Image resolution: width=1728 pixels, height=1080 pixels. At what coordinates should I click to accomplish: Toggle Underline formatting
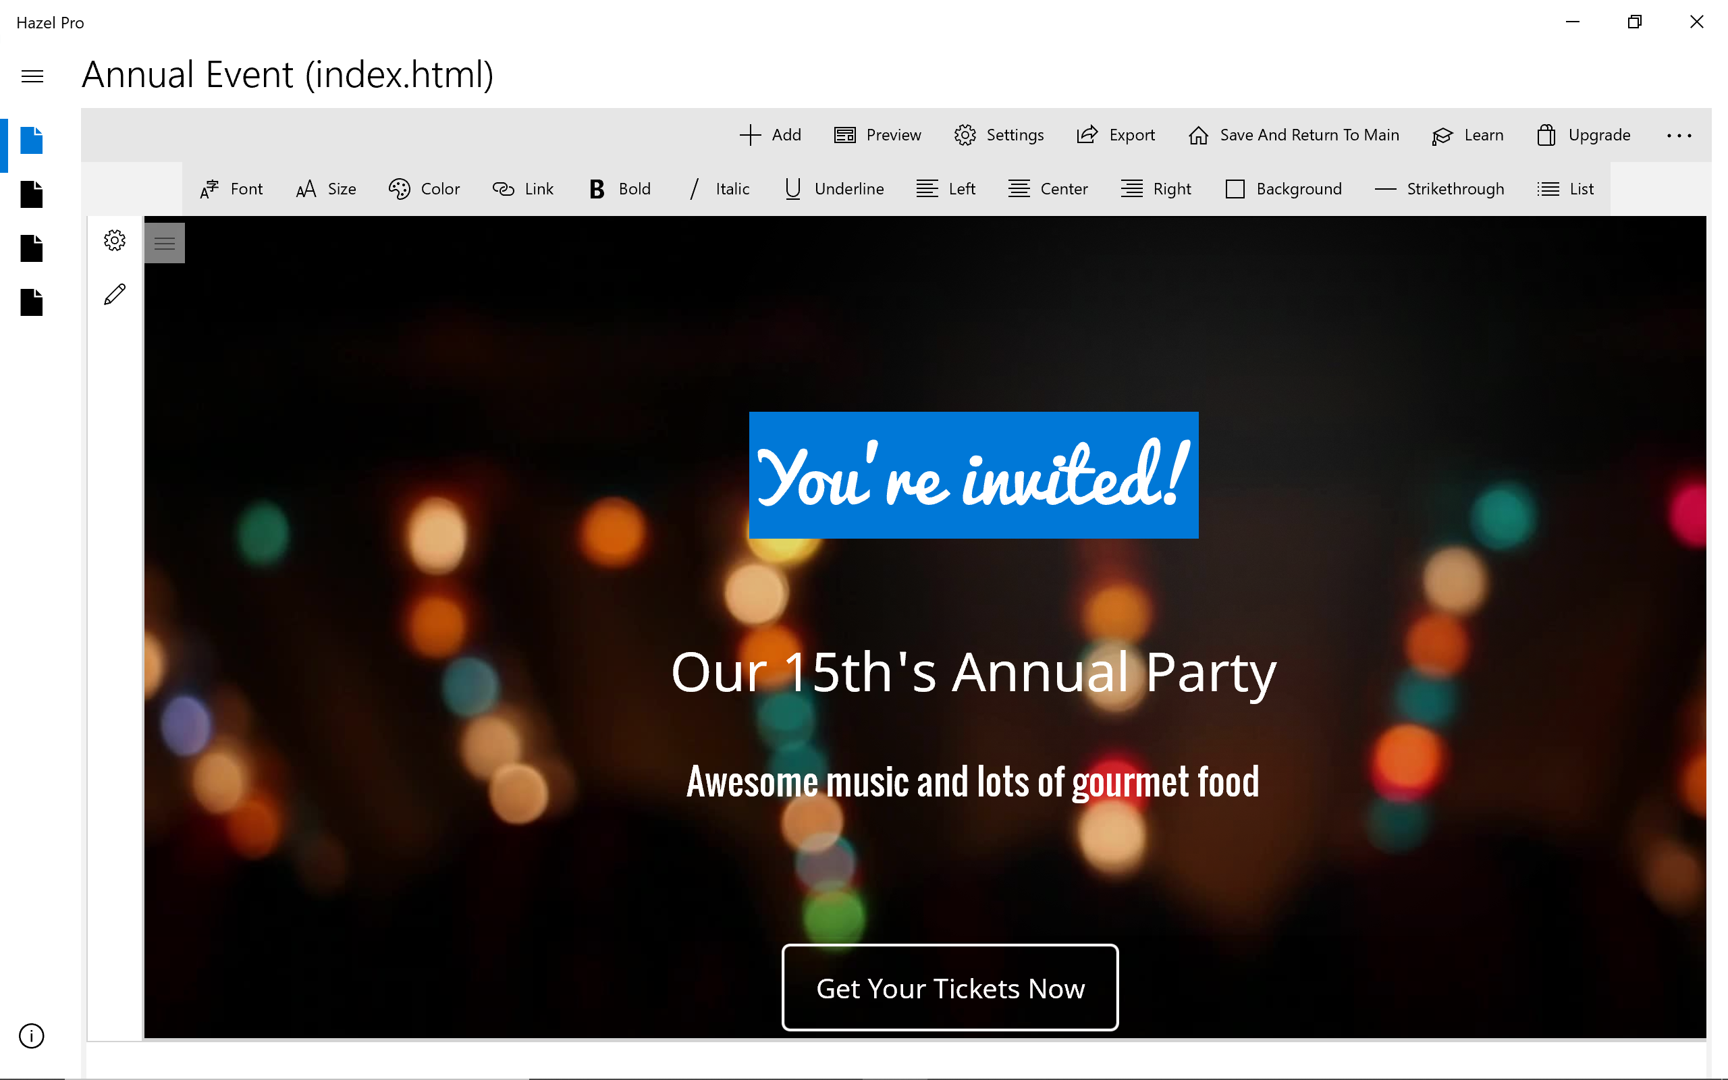pos(834,188)
